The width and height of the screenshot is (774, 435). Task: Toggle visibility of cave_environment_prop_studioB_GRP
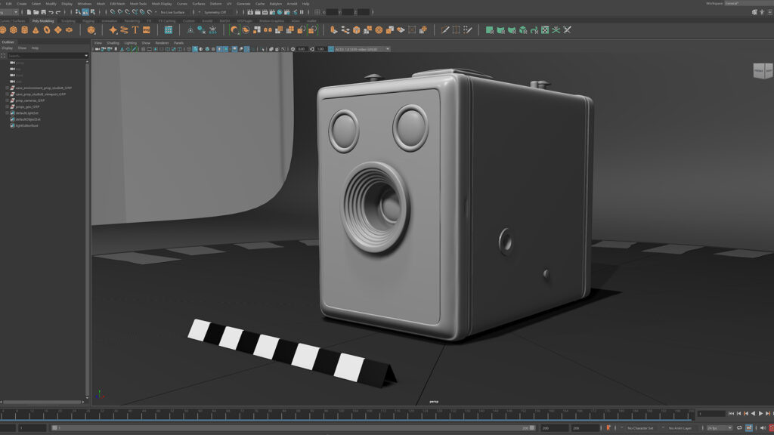6,88
